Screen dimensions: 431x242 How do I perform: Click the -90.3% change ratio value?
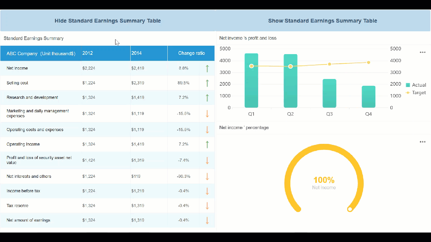pos(184,176)
